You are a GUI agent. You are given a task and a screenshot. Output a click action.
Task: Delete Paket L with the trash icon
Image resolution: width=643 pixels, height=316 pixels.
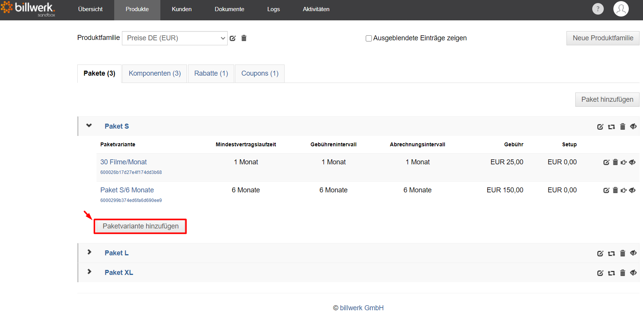coord(623,253)
